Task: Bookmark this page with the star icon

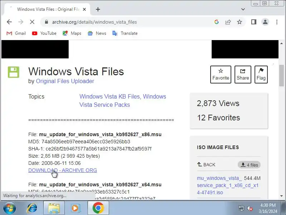Action: [240, 22]
